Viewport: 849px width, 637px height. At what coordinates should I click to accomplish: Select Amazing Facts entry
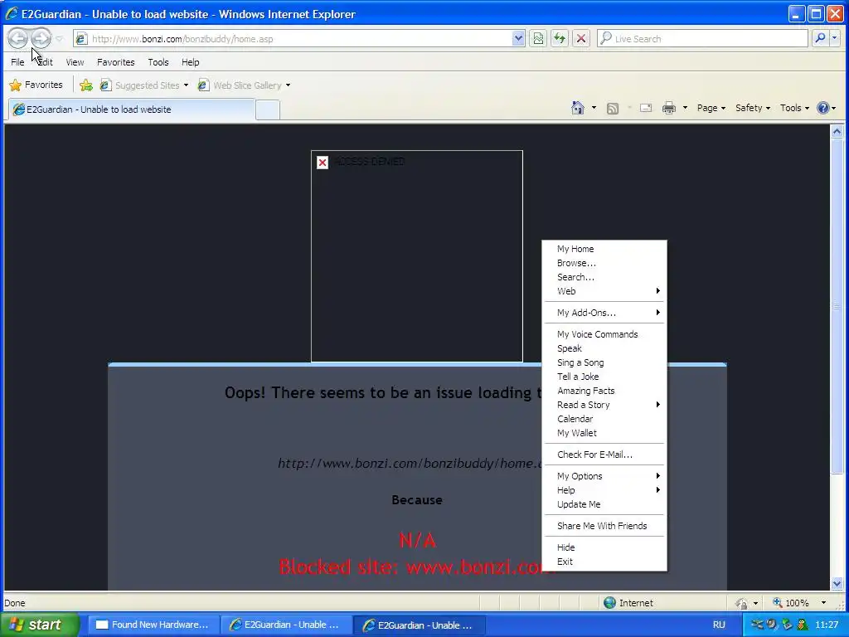click(604, 391)
